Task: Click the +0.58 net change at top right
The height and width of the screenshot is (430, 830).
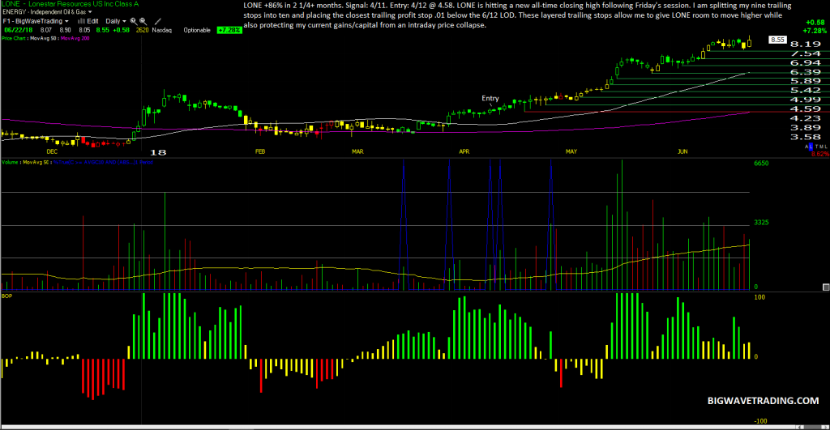Action: tap(815, 22)
